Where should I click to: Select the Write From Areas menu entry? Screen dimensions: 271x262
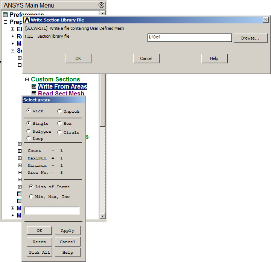point(62,87)
